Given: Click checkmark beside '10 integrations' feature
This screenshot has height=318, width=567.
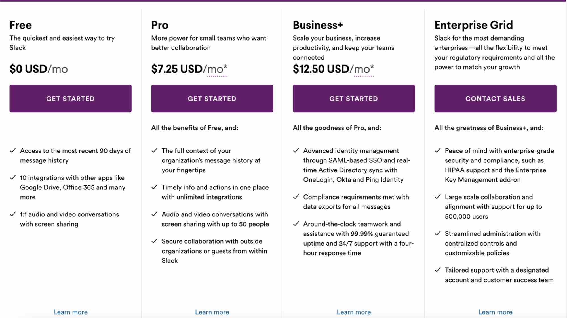Looking at the screenshot, I should pos(13,177).
